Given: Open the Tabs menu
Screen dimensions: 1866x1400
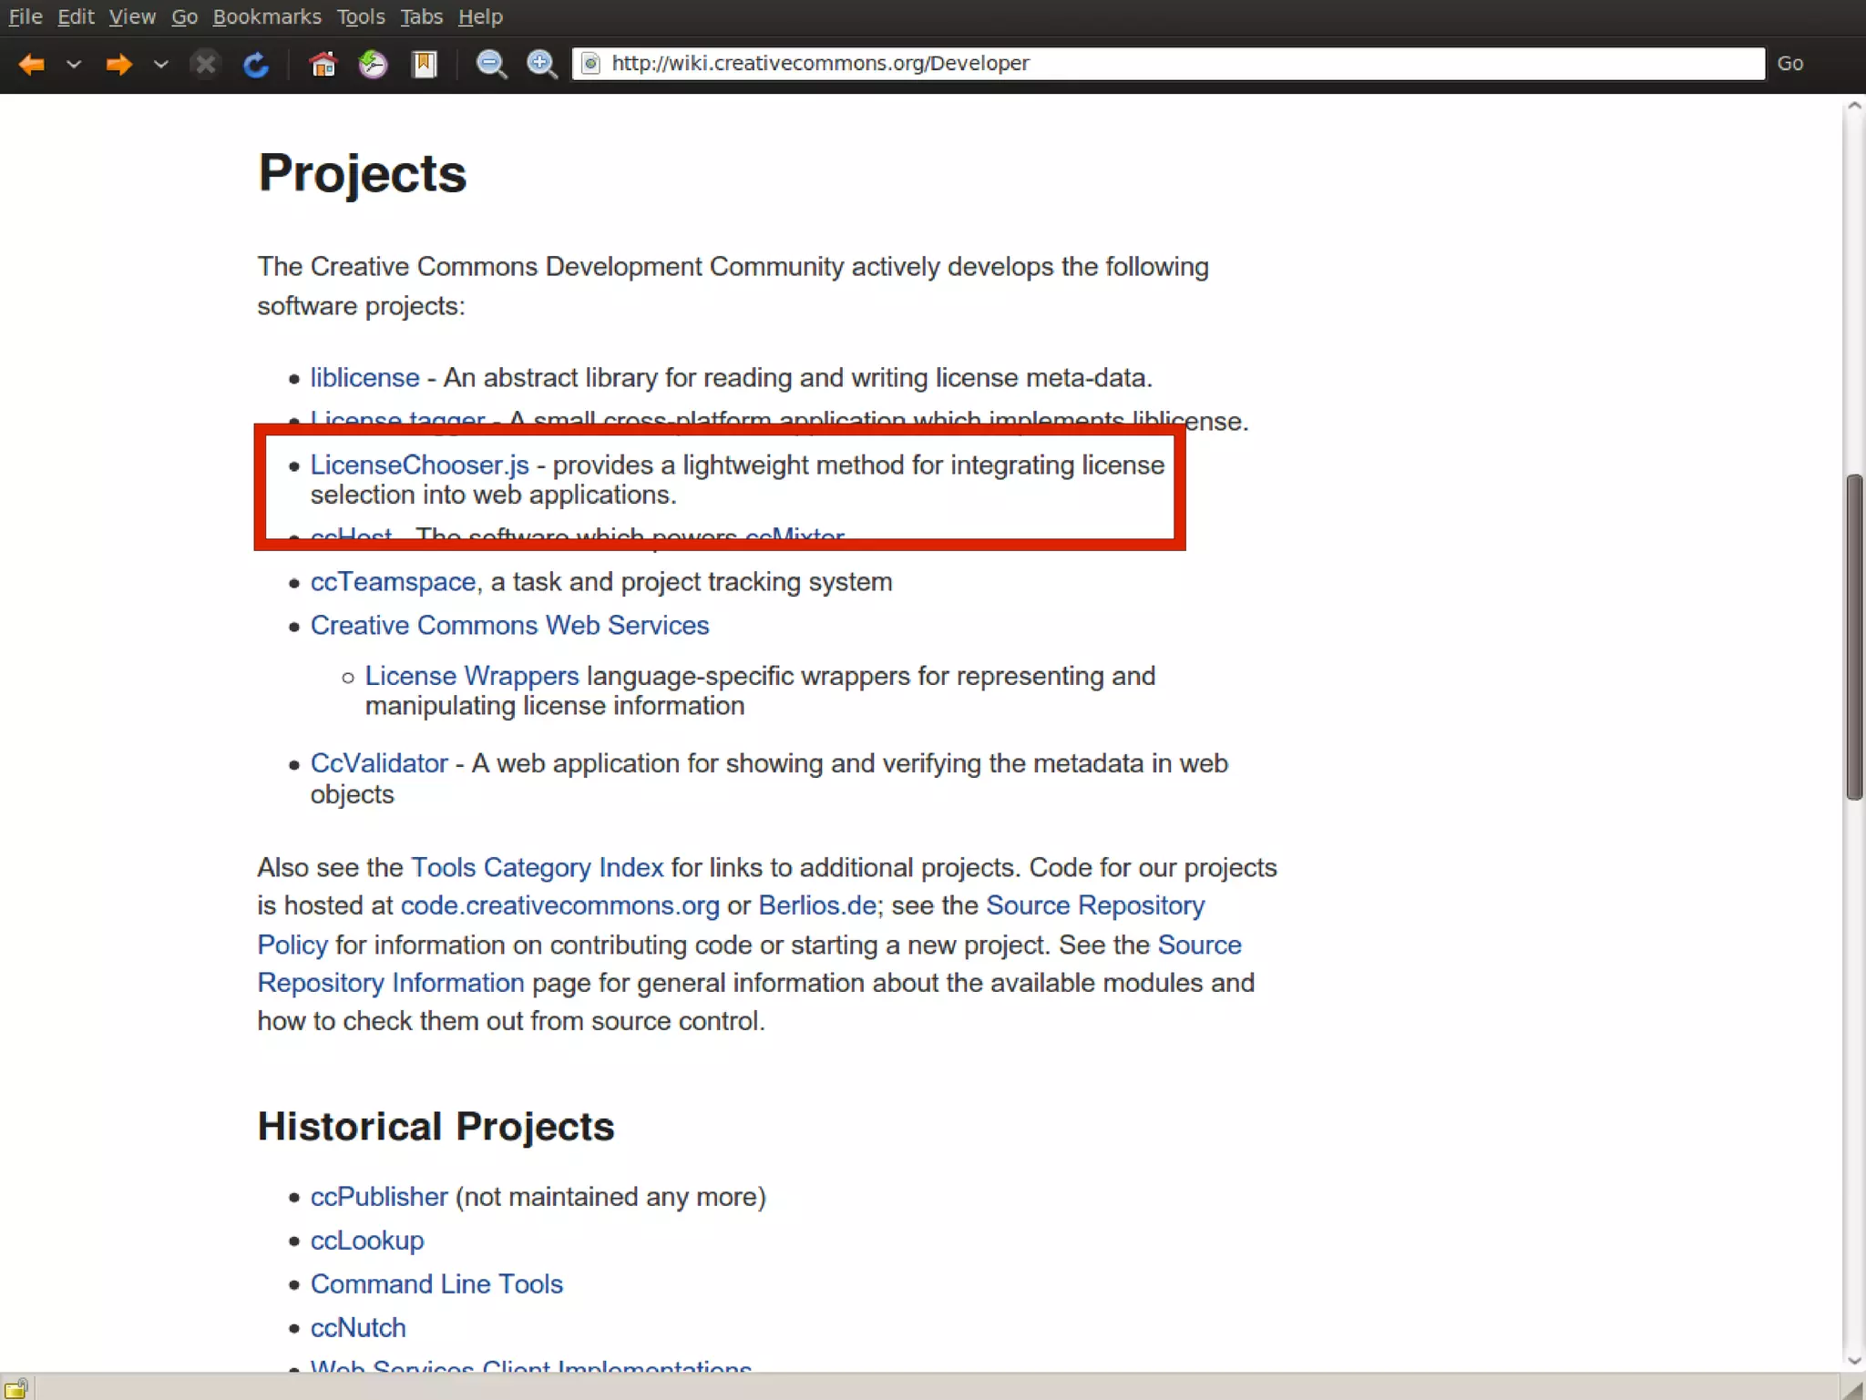Looking at the screenshot, I should tap(421, 16).
